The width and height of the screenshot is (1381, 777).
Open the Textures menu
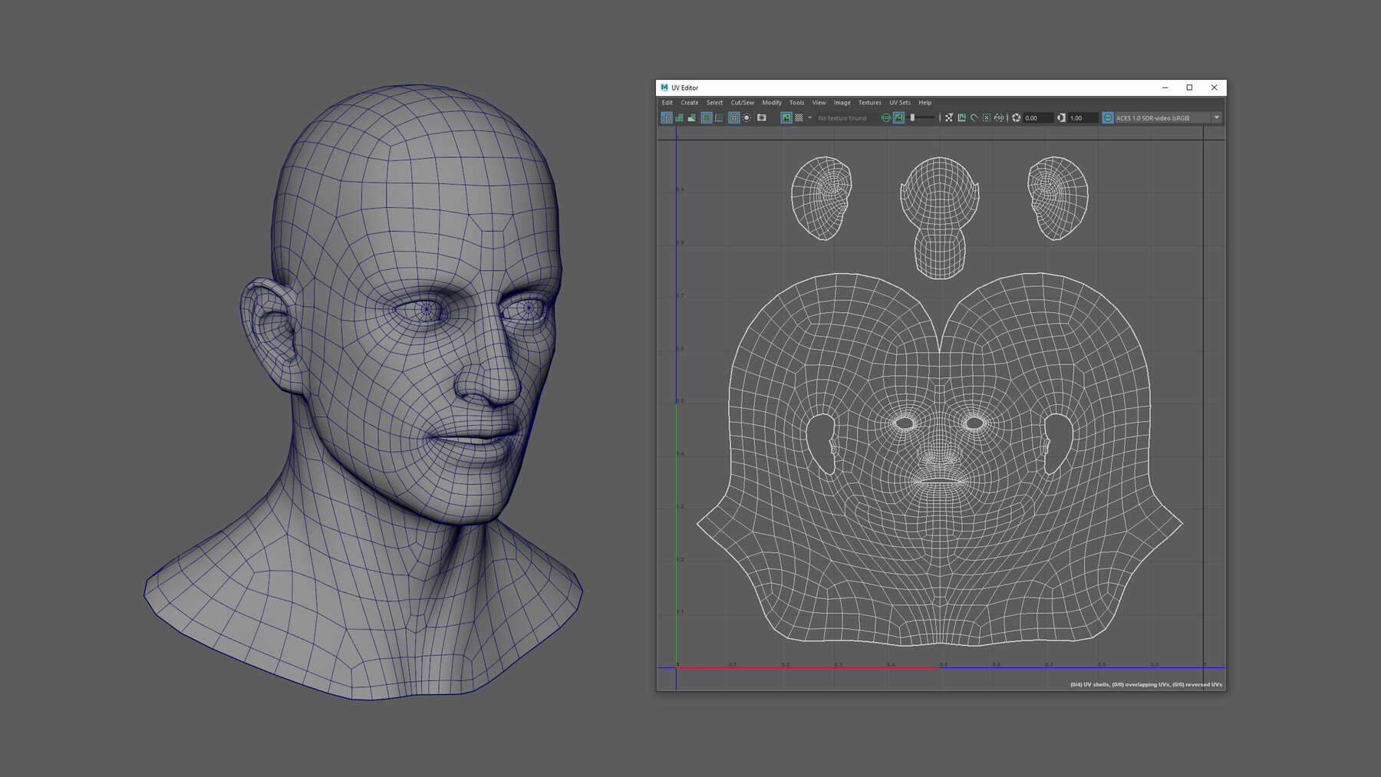coord(869,102)
